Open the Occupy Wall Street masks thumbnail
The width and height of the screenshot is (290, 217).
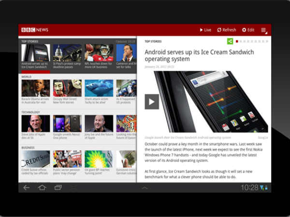coord(67,88)
